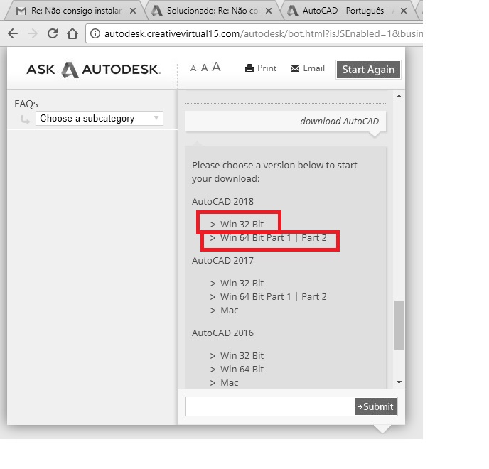
Task: Click the chat scrollbar thumb
Action: pos(399,325)
